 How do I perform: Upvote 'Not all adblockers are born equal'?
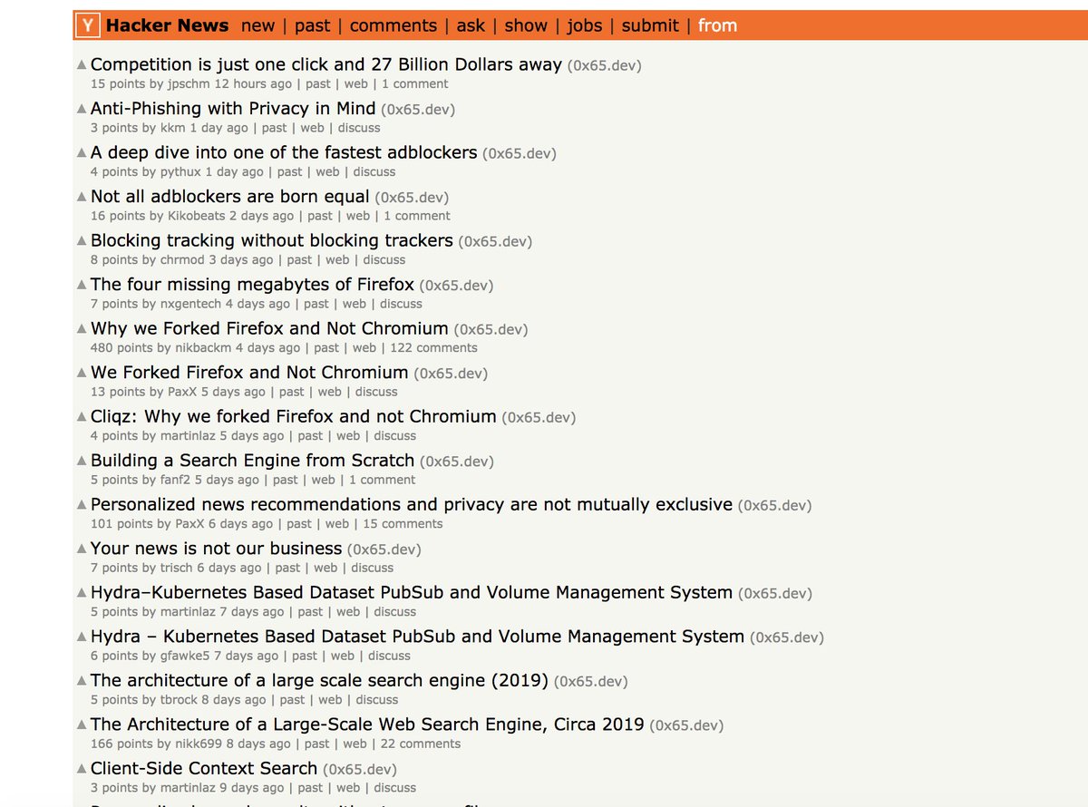point(82,197)
